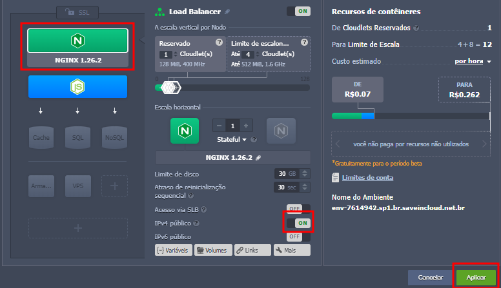Open the Variáveis button
This screenshot has width=501, height=288.
pos(174,251)
